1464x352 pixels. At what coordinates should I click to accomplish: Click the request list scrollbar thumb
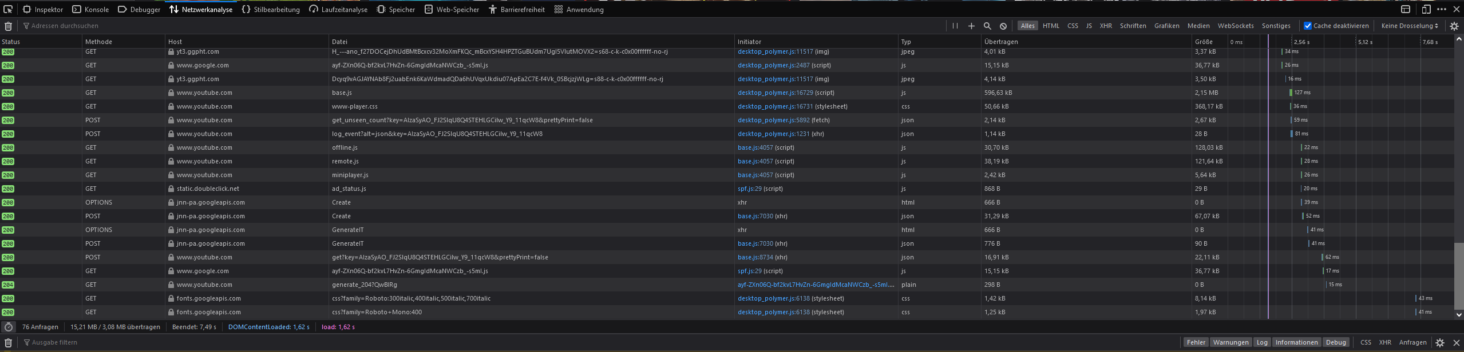tap(1459, 276)
